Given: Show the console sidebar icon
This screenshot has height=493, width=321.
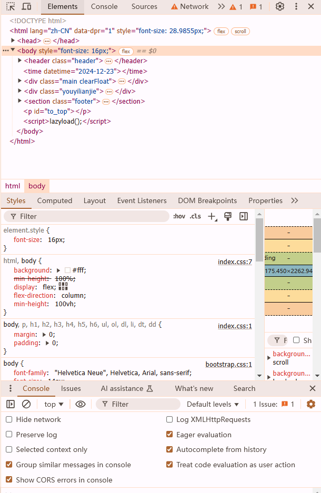Looking at the screenshot, I should point(11,404).
